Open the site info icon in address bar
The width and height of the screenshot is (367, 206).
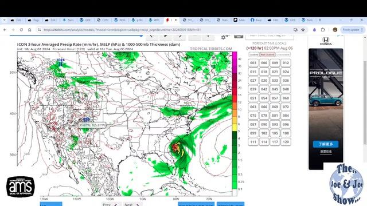40,30
